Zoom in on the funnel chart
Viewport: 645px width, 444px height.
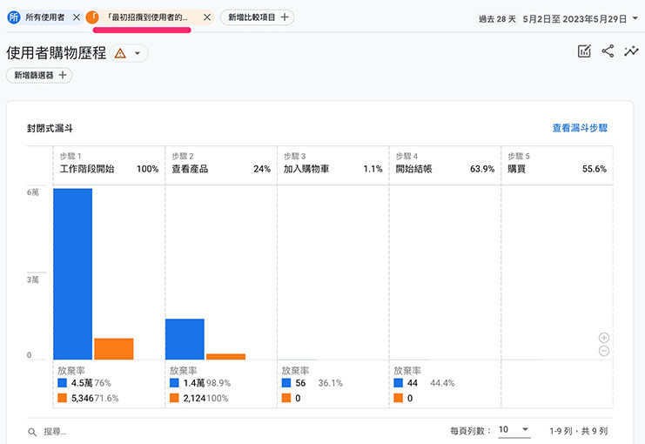(604, 338)
